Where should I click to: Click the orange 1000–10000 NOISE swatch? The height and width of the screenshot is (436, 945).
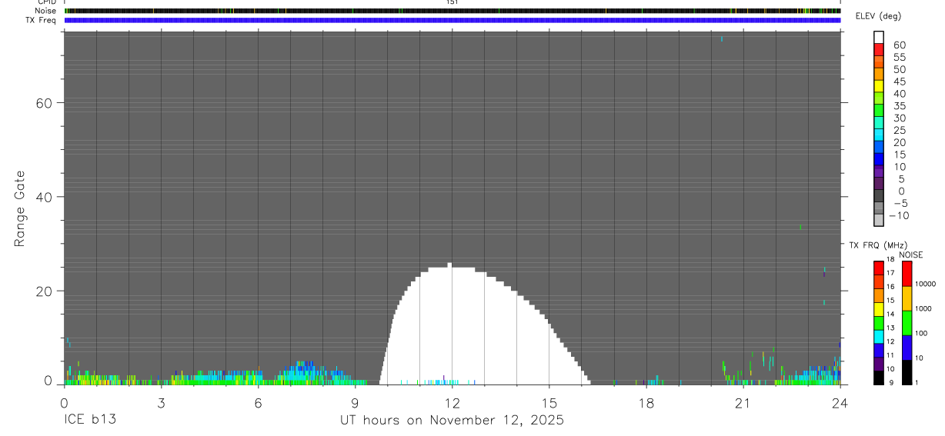(x=907, y=298)
